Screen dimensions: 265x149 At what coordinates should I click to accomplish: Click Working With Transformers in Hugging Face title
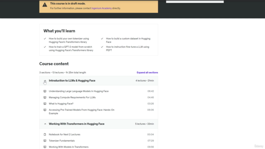77,124
